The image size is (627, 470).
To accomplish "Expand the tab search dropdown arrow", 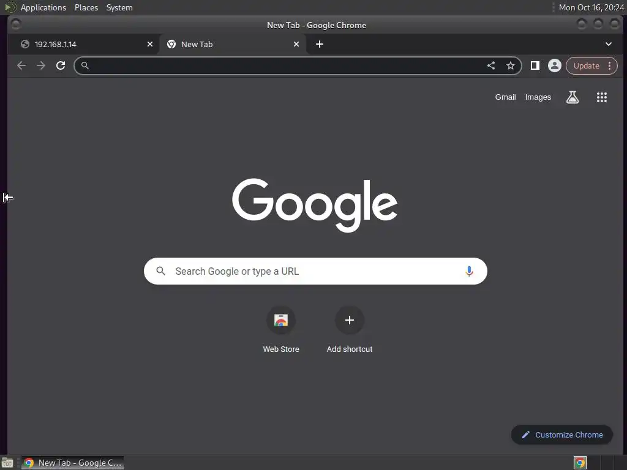I will (609, 44).
